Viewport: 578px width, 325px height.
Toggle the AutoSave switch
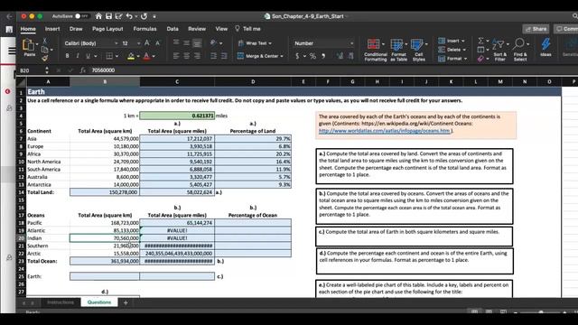(x=81, y=16)
